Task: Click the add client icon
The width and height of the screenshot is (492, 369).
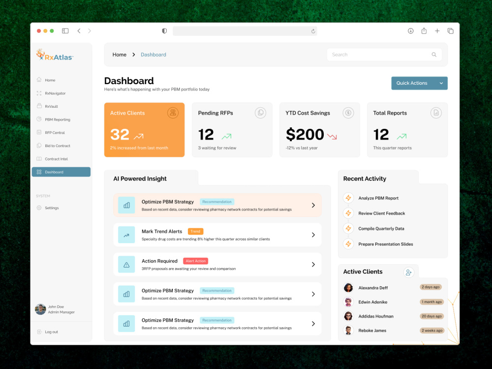Action: (408, 273)
